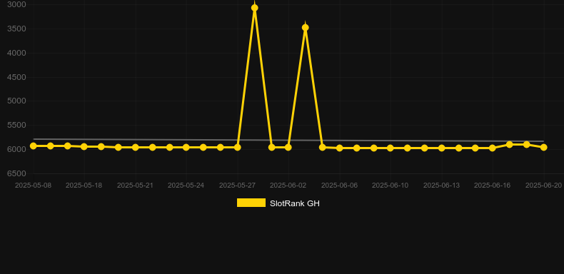Select the second peak data point near 3500

[305, 28]
